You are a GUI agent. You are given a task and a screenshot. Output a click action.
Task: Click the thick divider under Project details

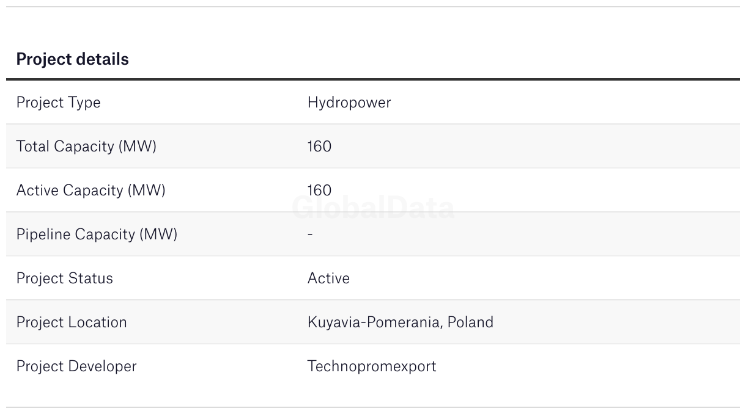(x=373, y=79)
